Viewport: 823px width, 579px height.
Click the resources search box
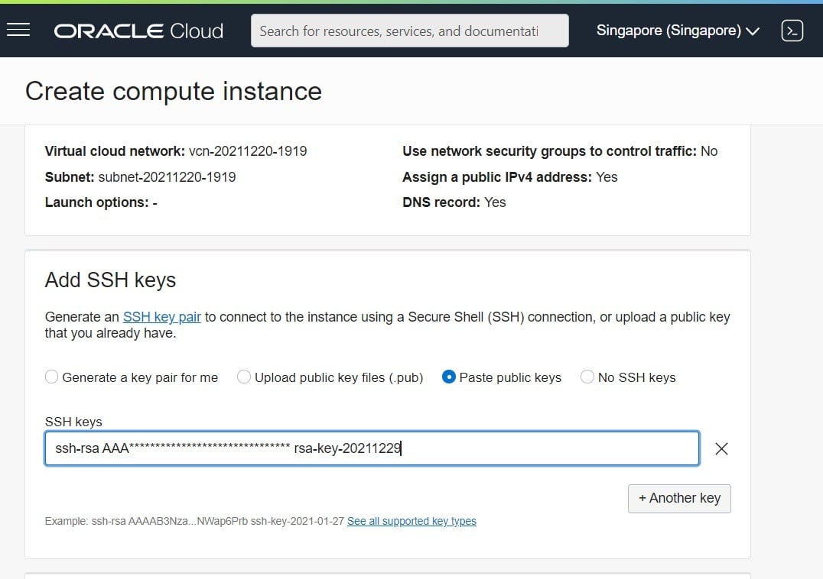(409, 31)
